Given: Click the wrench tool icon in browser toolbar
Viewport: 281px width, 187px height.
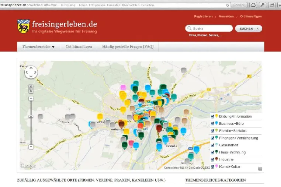Looking at the screenshot, I should tap(263, 5).
